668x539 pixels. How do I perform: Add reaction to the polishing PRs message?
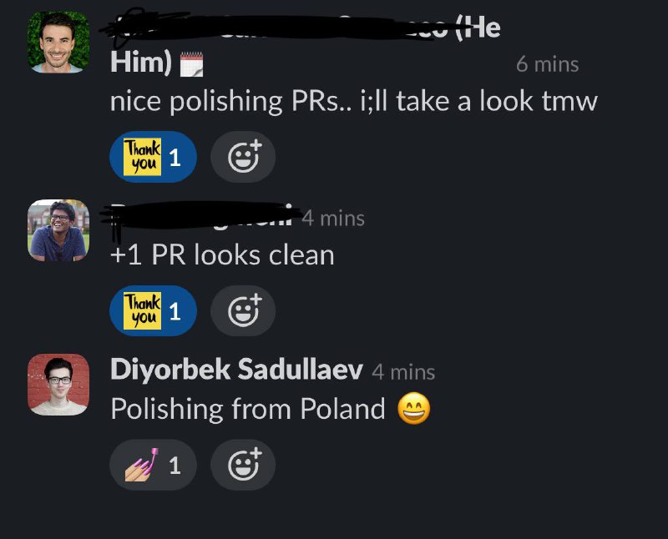tap(243, 157)
